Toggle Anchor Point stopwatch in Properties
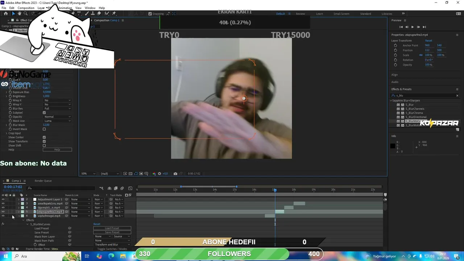The width and height of the screenshot is (464, 261). click(x=395, y=45)
